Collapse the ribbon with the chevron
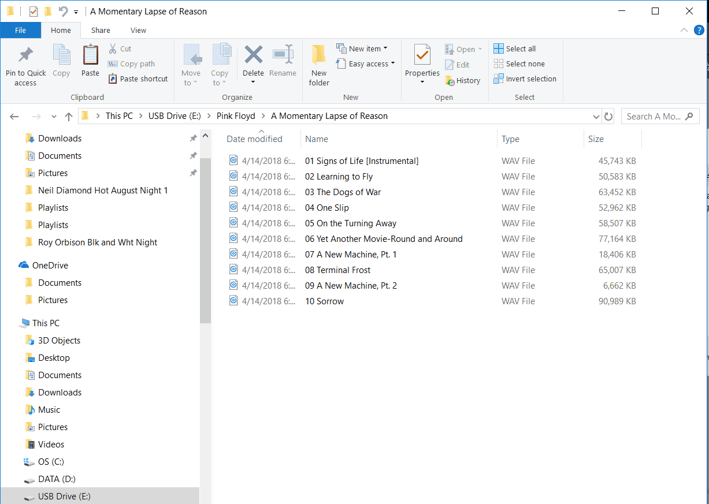This screenshot has height=504, width=709. [684, 30]
